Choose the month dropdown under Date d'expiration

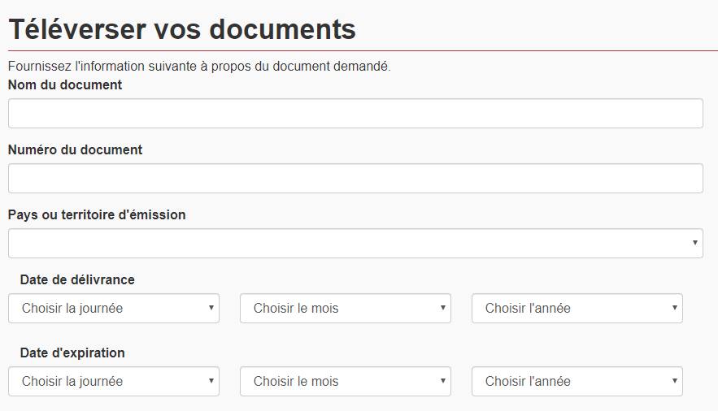[346, 381]
